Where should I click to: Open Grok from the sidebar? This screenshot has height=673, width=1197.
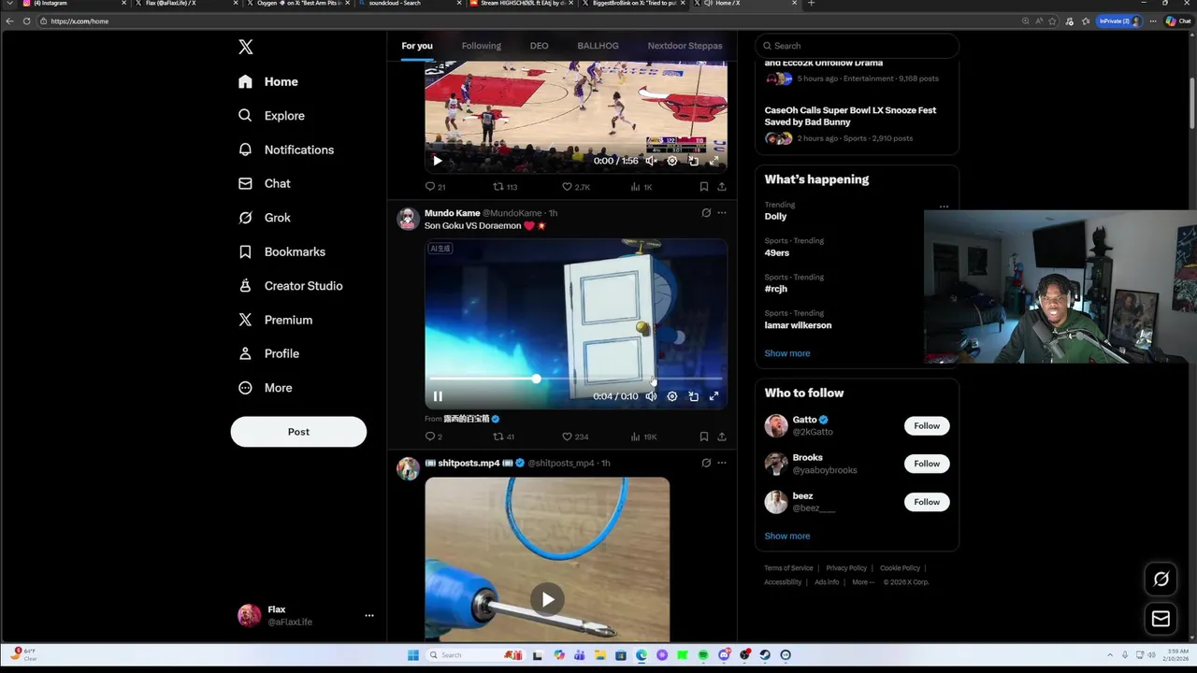(265, 218)
